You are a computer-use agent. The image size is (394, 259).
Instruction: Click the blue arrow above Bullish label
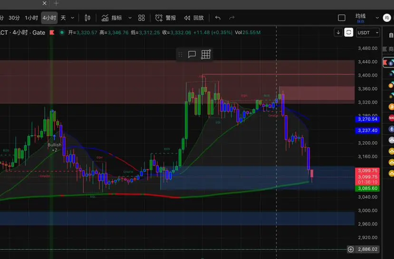[x=55, y=137]
